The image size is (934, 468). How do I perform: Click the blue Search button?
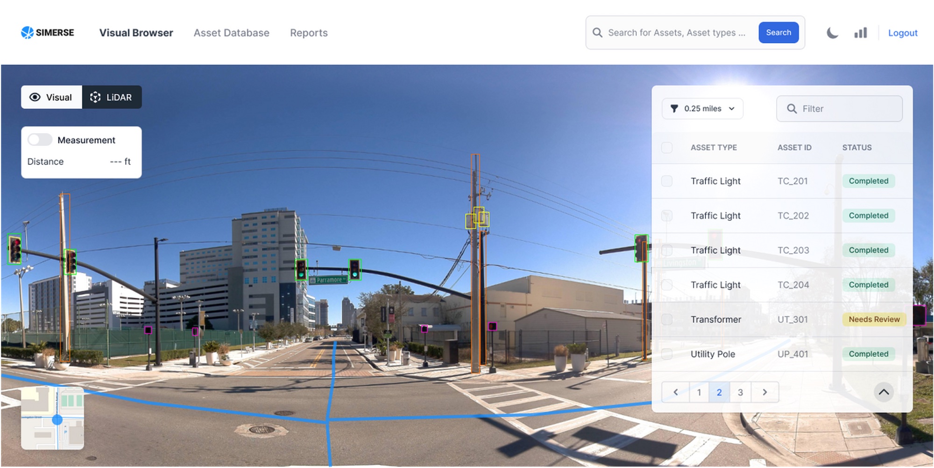(x=778, y=33)
